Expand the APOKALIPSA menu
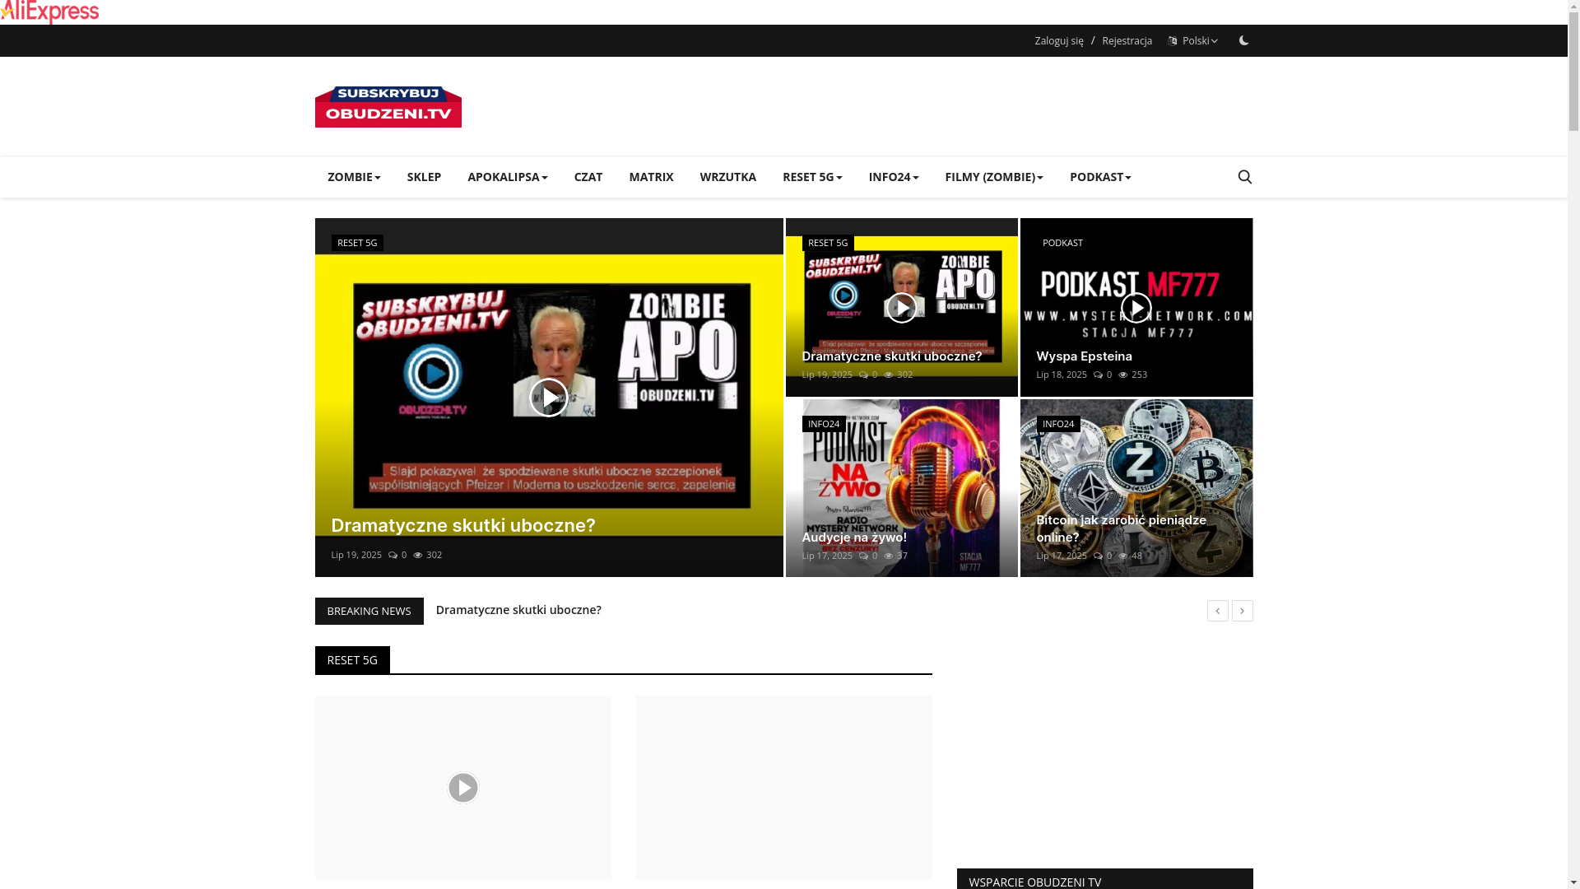Image resolution: width=1580 pixels, height=889 pixels. coord(507,177)
